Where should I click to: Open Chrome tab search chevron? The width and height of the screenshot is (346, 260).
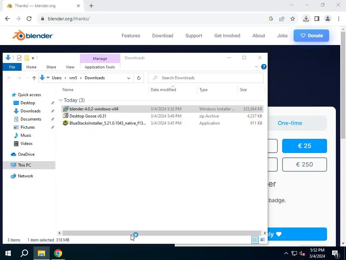292,5
